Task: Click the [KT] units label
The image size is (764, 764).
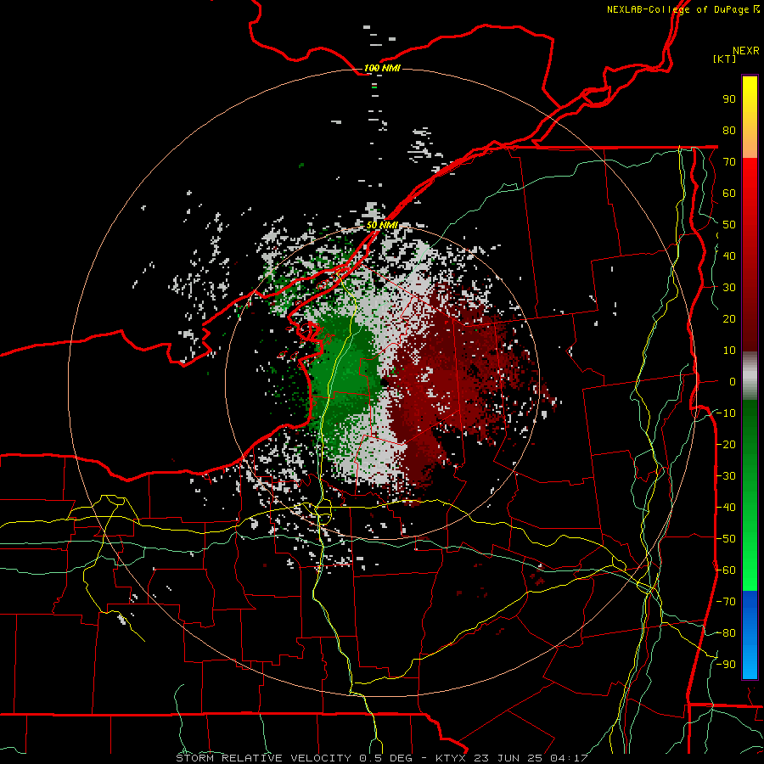Action: click(x=725, y=59)
